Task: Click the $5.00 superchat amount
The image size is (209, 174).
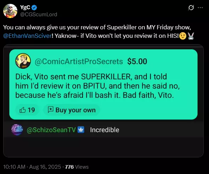Action: (x=137, y=62)
